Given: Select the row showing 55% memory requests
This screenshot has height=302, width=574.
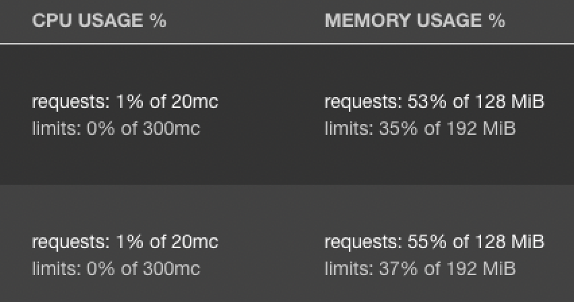Looking at the screenshot, I should [x=287, y=243].
